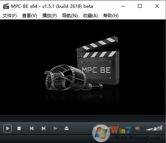
Task: Click the playback seek bar
Action: coord(83,119)
